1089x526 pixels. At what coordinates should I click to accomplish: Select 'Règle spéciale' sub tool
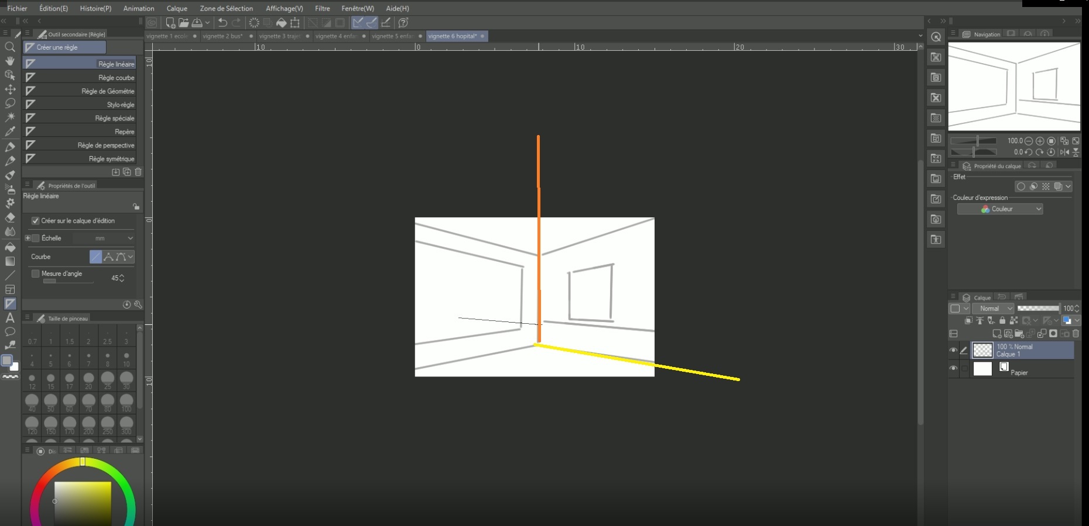[x=79, y=118]
